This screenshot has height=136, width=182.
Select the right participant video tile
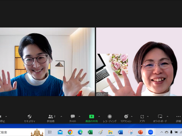click(139, 62)
